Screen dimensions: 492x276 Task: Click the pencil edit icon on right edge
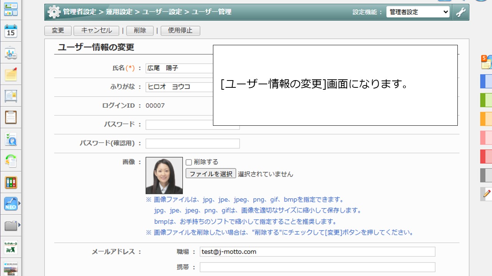click(487, 194)
